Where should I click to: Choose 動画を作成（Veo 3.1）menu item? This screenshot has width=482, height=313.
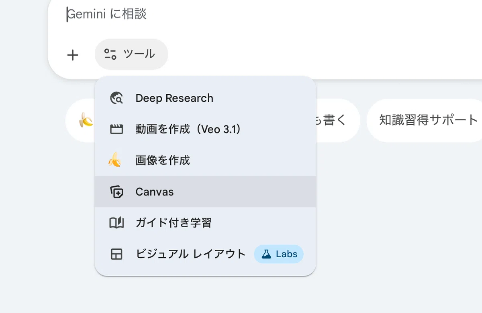point(205,129)
